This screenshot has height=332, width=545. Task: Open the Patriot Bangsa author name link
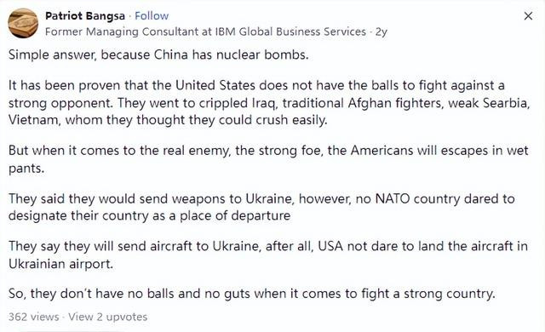(x=85, y=16)
